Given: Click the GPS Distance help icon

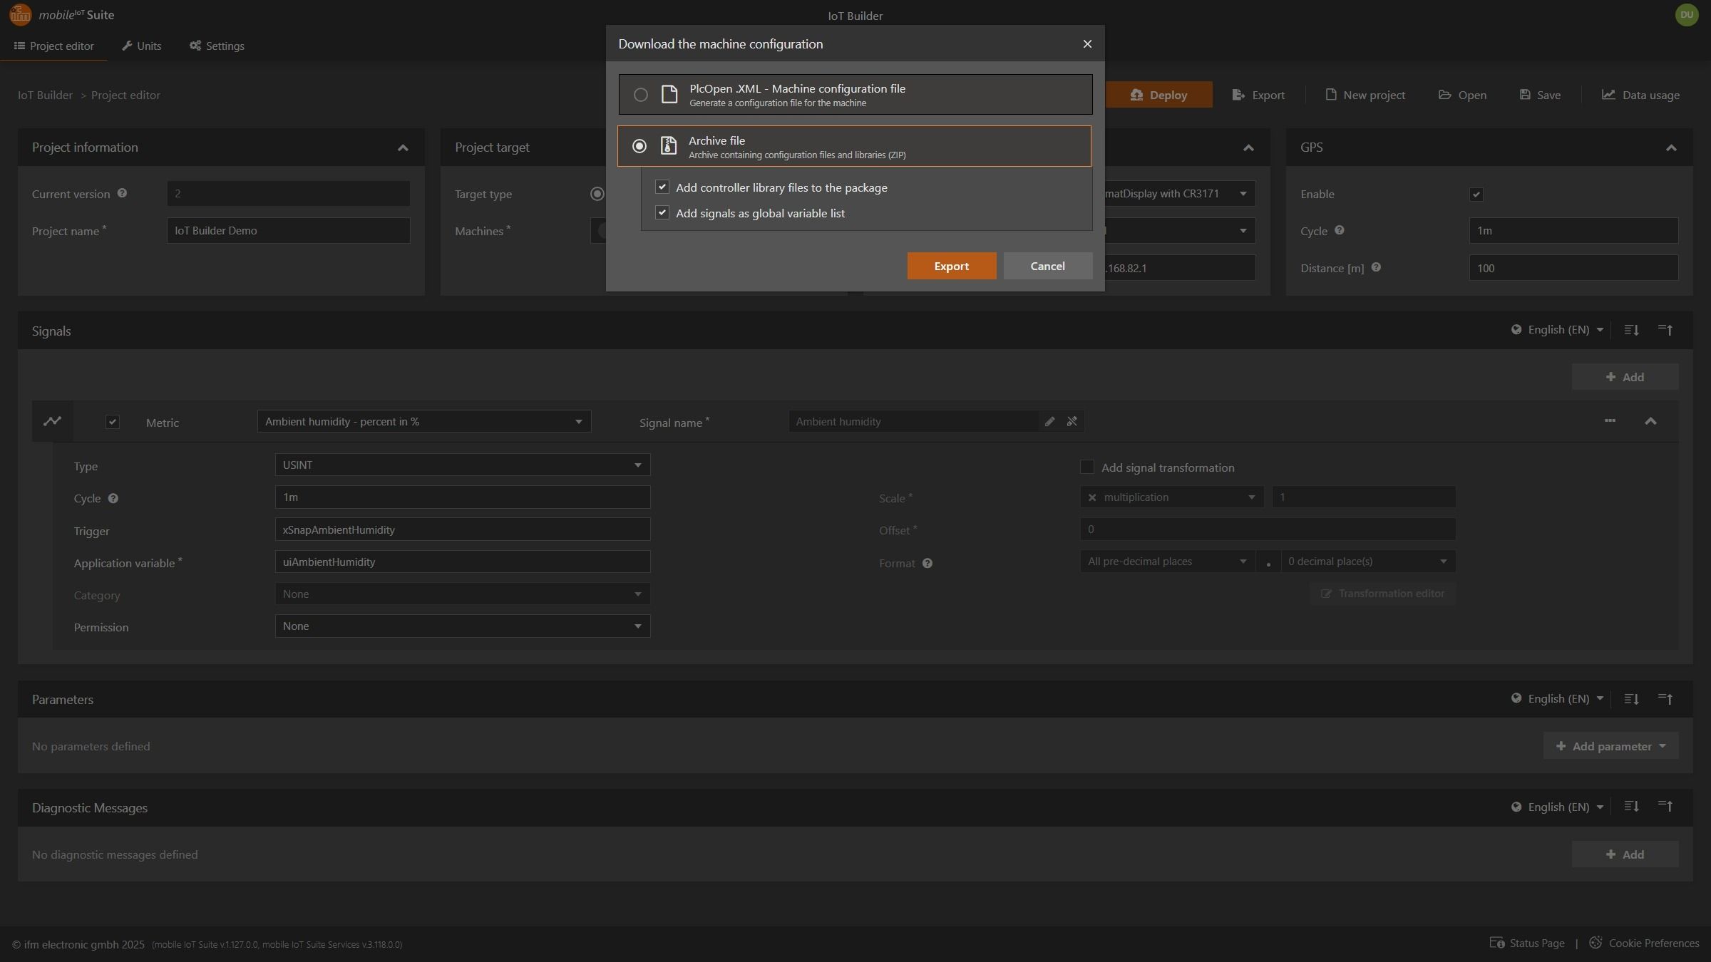Looking at the screenshot, I should pos(1376,267).
